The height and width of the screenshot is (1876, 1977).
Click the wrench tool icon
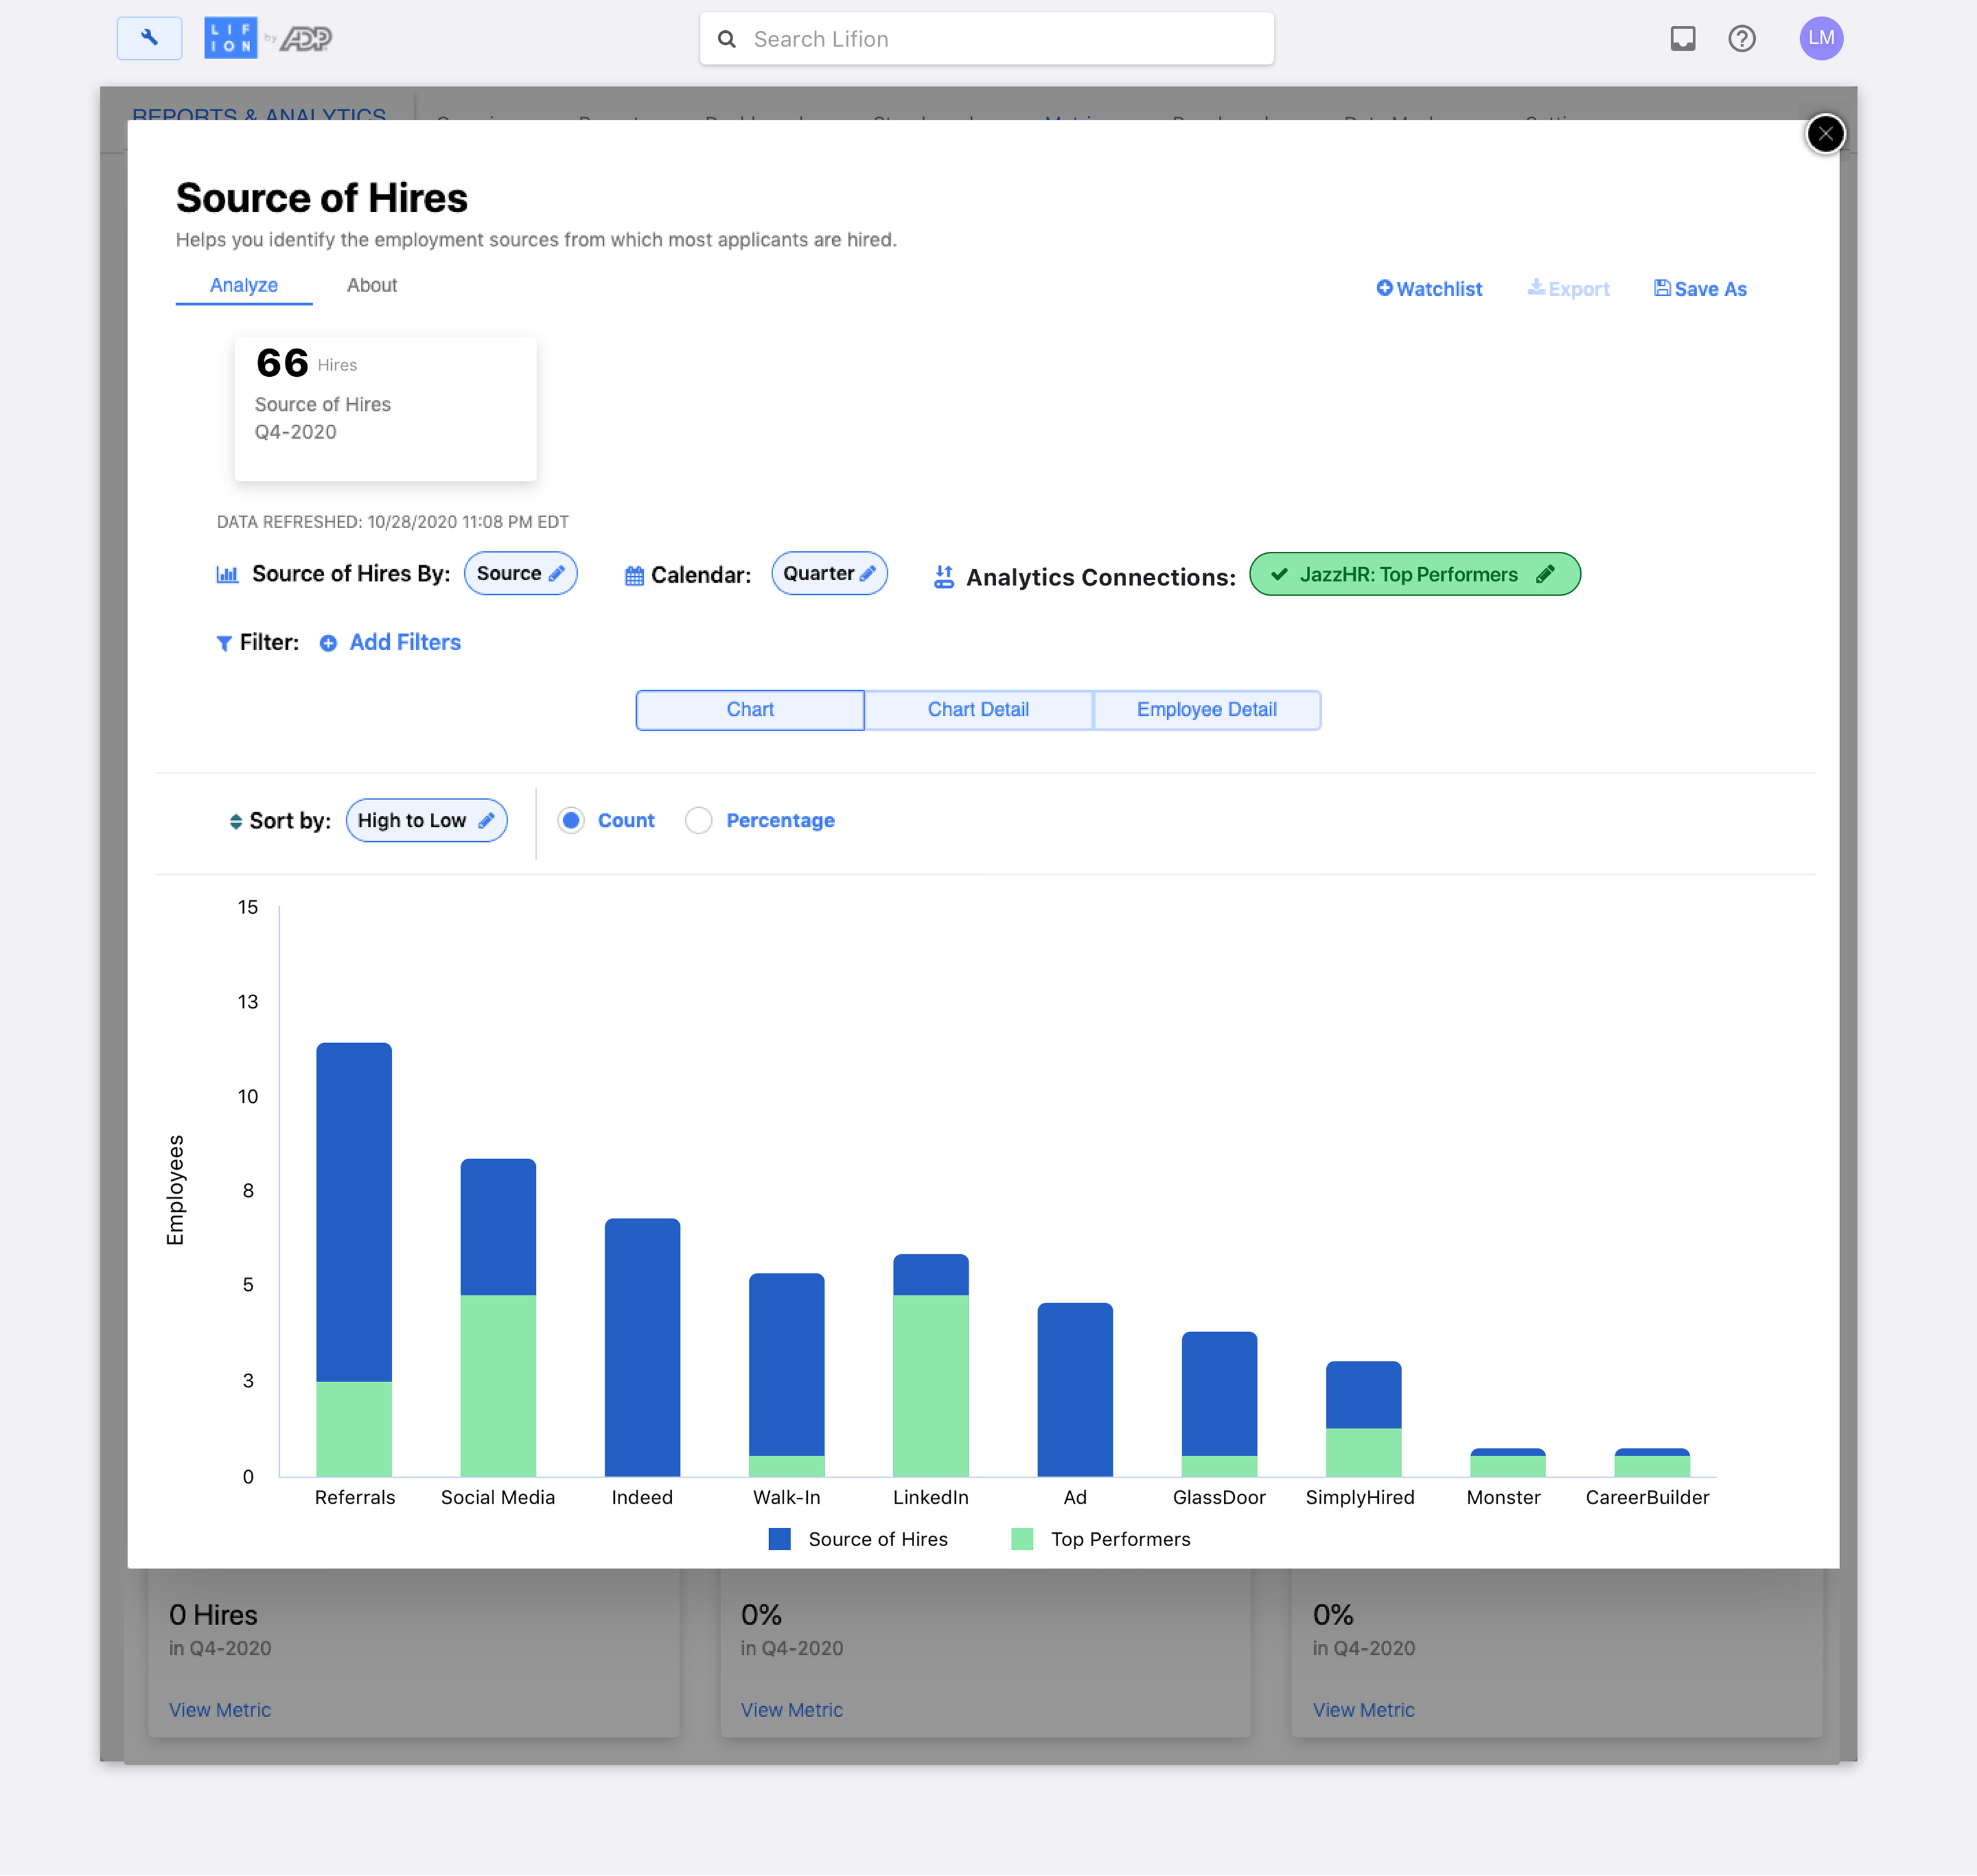(149, 38)
